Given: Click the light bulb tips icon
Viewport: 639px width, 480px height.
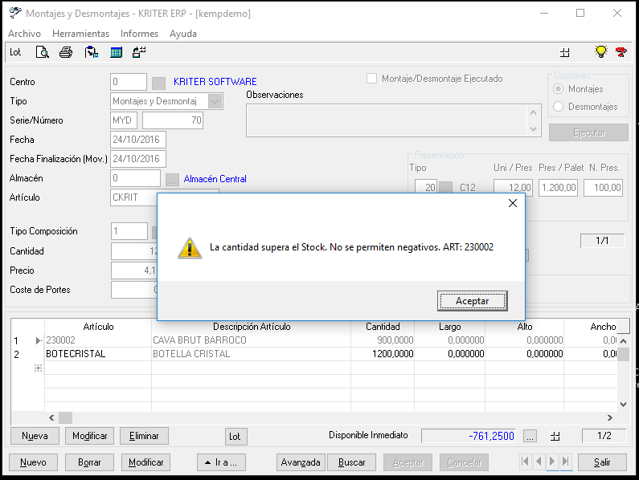Looking at the screenshot, I should pyautogui.click(x=601, y=51).
